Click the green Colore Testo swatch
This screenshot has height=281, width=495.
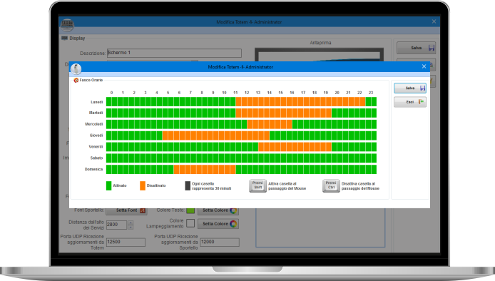pos(190,210)
